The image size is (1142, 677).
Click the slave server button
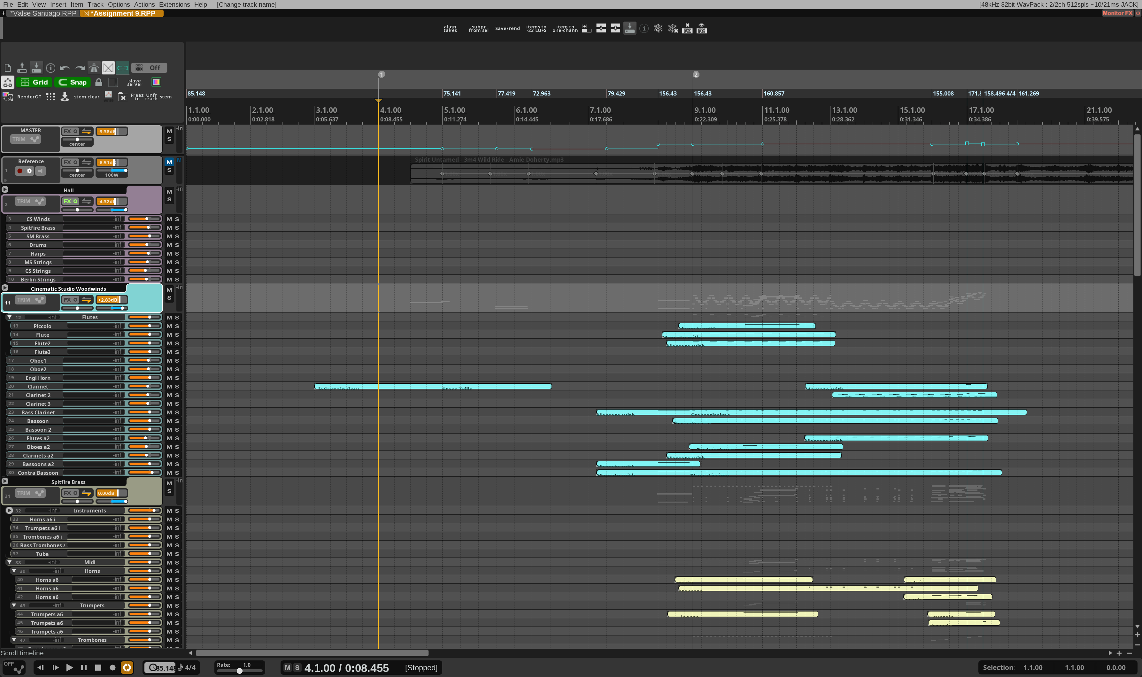click(x=134, y=82)
